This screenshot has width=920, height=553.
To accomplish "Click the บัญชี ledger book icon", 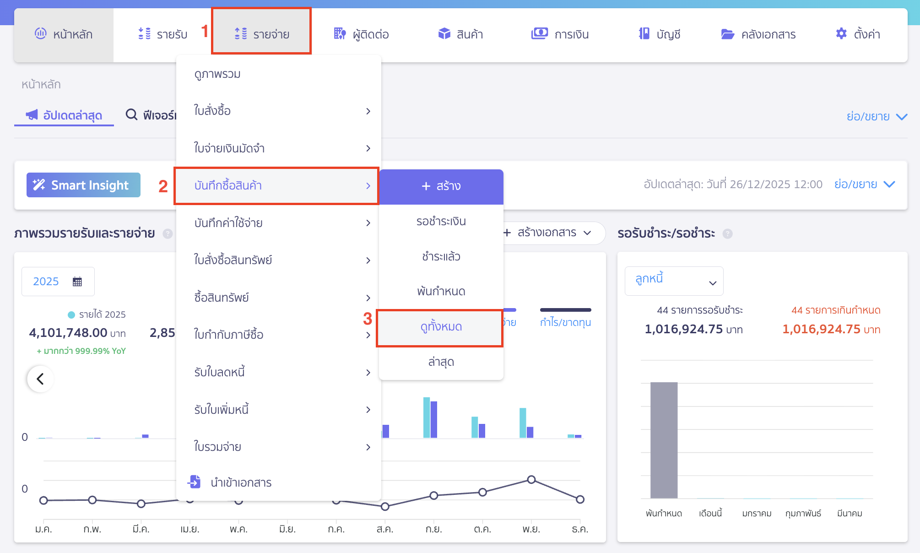I will pos(644,34).
